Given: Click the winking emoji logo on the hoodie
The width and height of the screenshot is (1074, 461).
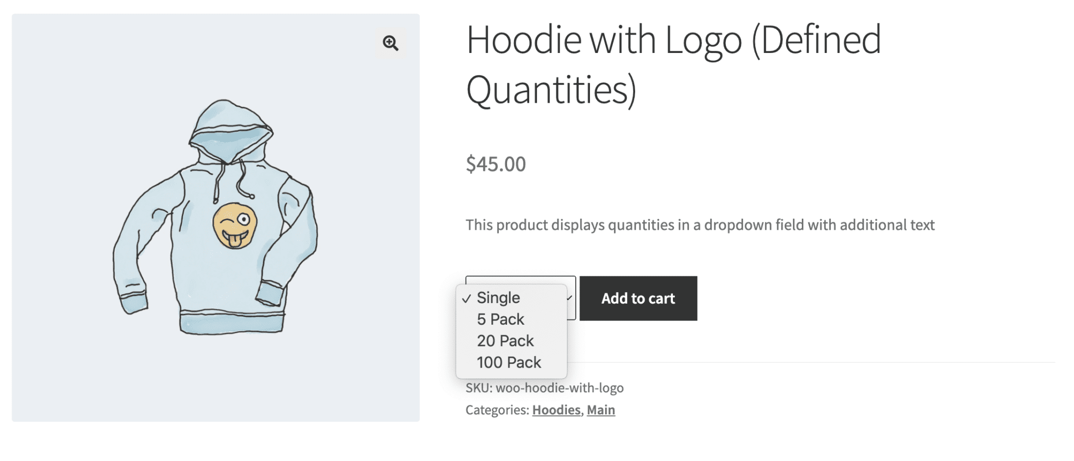Looking at the screenshot, I should 234,226.
